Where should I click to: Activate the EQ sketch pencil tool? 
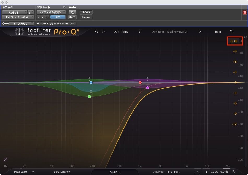pos(6,159)
